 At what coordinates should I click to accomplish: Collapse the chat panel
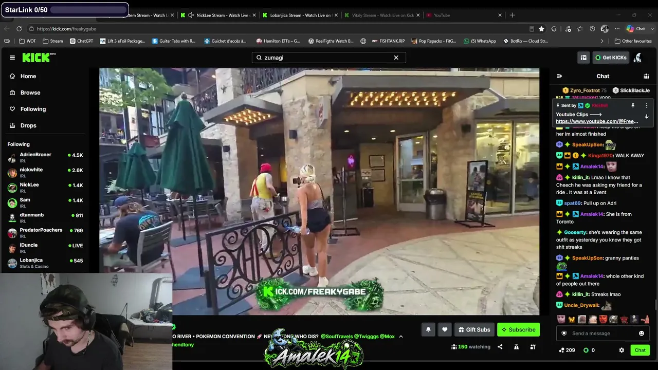point(559,76)
